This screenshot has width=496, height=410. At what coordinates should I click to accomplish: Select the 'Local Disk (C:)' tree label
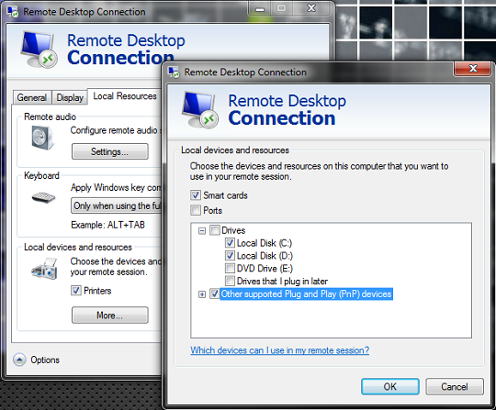[265, 243]
